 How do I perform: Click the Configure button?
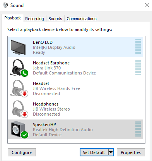(x=22, y=152)
